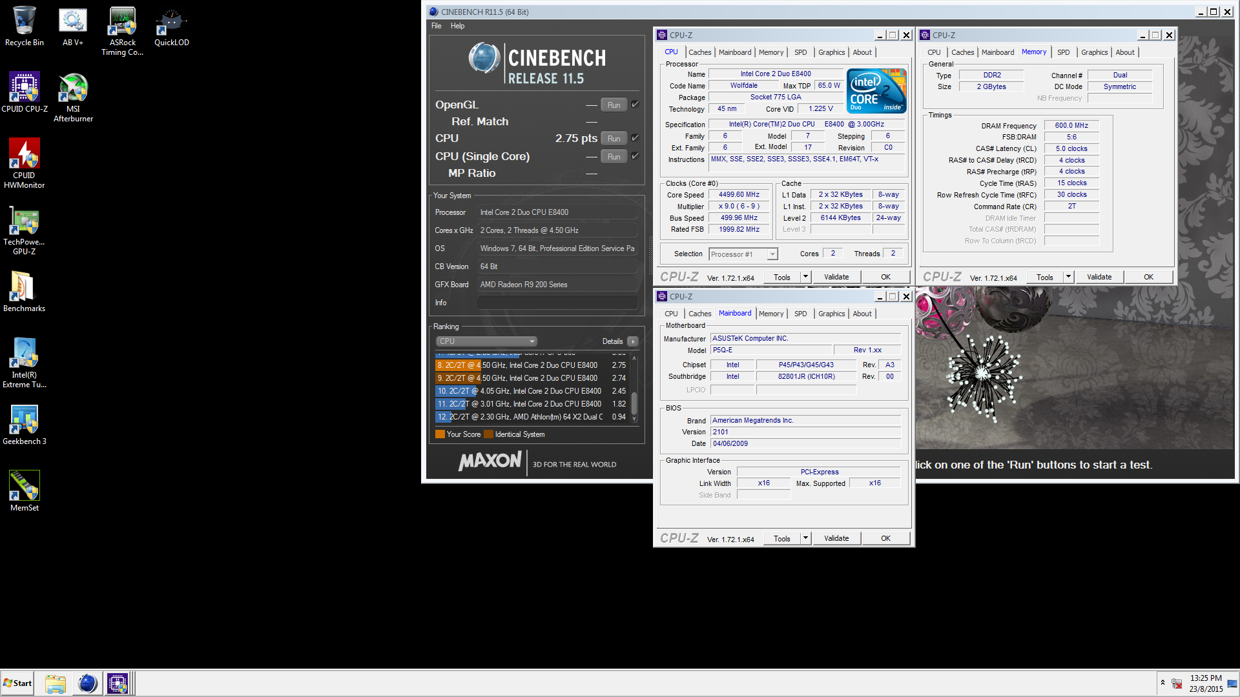Run the CPU benchmark
Viewport: 1240px width, 697px height.
click(x=614, y=138)
